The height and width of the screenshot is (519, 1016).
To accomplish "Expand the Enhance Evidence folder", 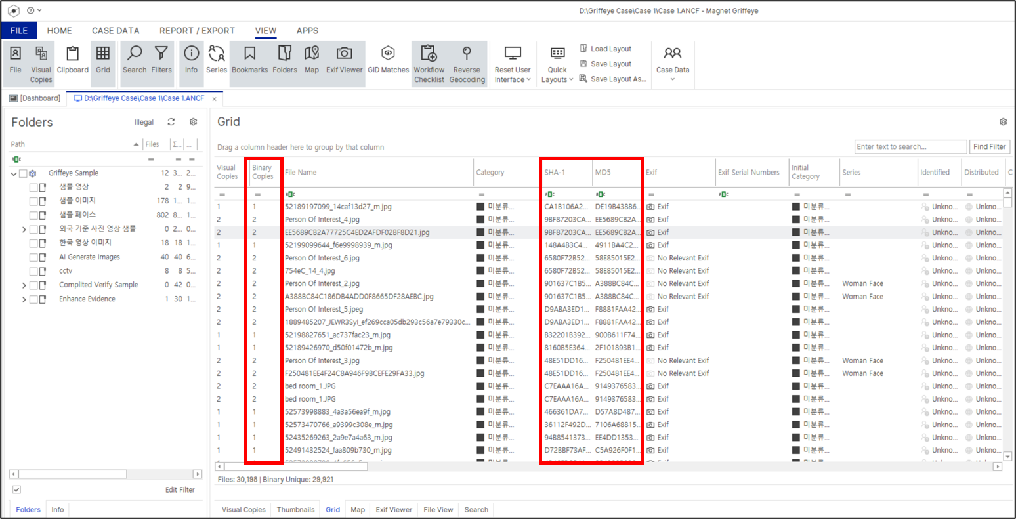I will (24, 299).
